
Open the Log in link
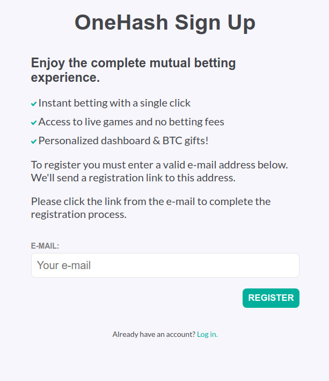tap(207, 334)
